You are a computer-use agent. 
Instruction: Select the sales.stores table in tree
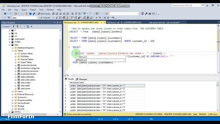(x=25, y=89)
